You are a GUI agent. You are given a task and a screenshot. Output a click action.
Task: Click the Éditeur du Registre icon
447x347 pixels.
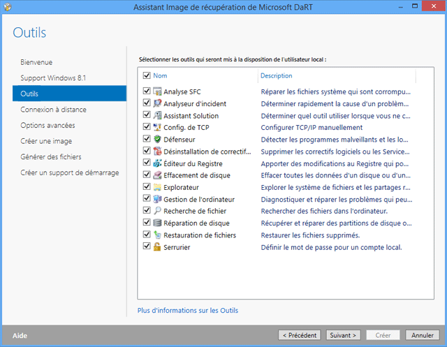157,163
